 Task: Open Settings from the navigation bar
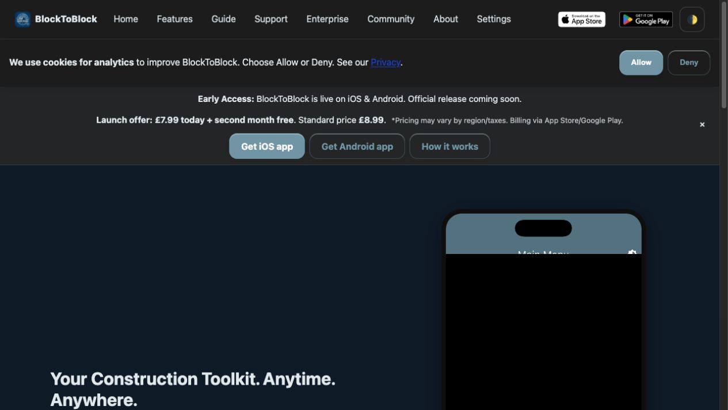(x=494, y=19)
